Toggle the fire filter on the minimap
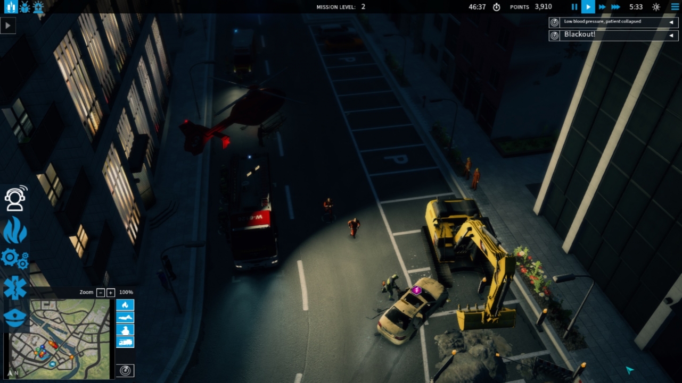Screen dimensions: 682x383 (x=125, y=305)
